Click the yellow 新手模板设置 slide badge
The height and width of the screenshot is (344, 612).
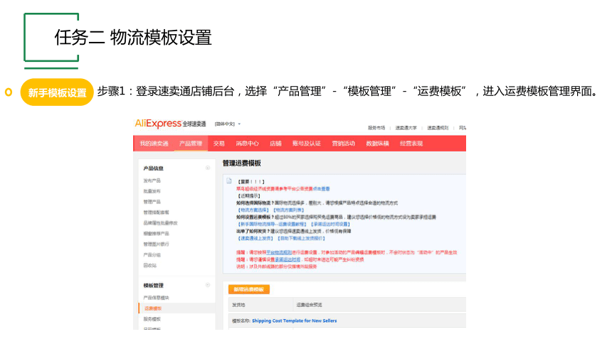click(57, 92)
